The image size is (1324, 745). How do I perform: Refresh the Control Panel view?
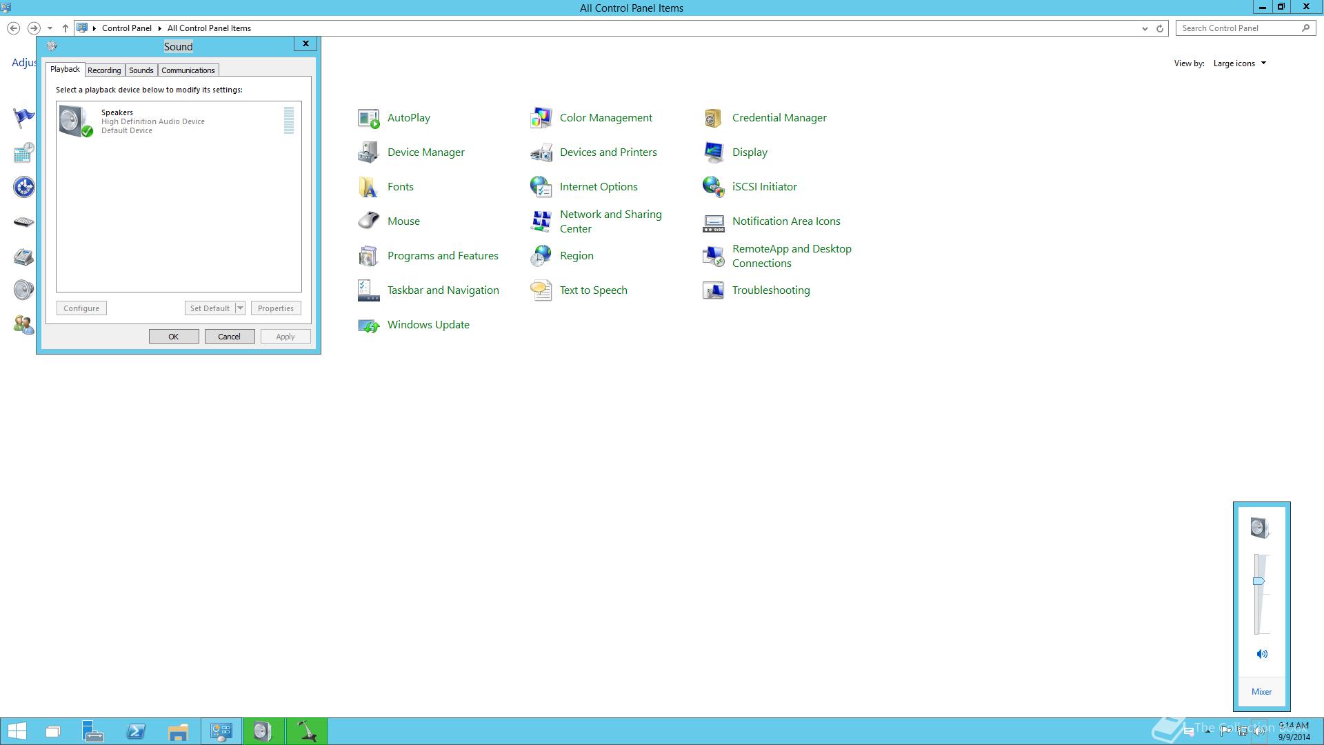1160,28
